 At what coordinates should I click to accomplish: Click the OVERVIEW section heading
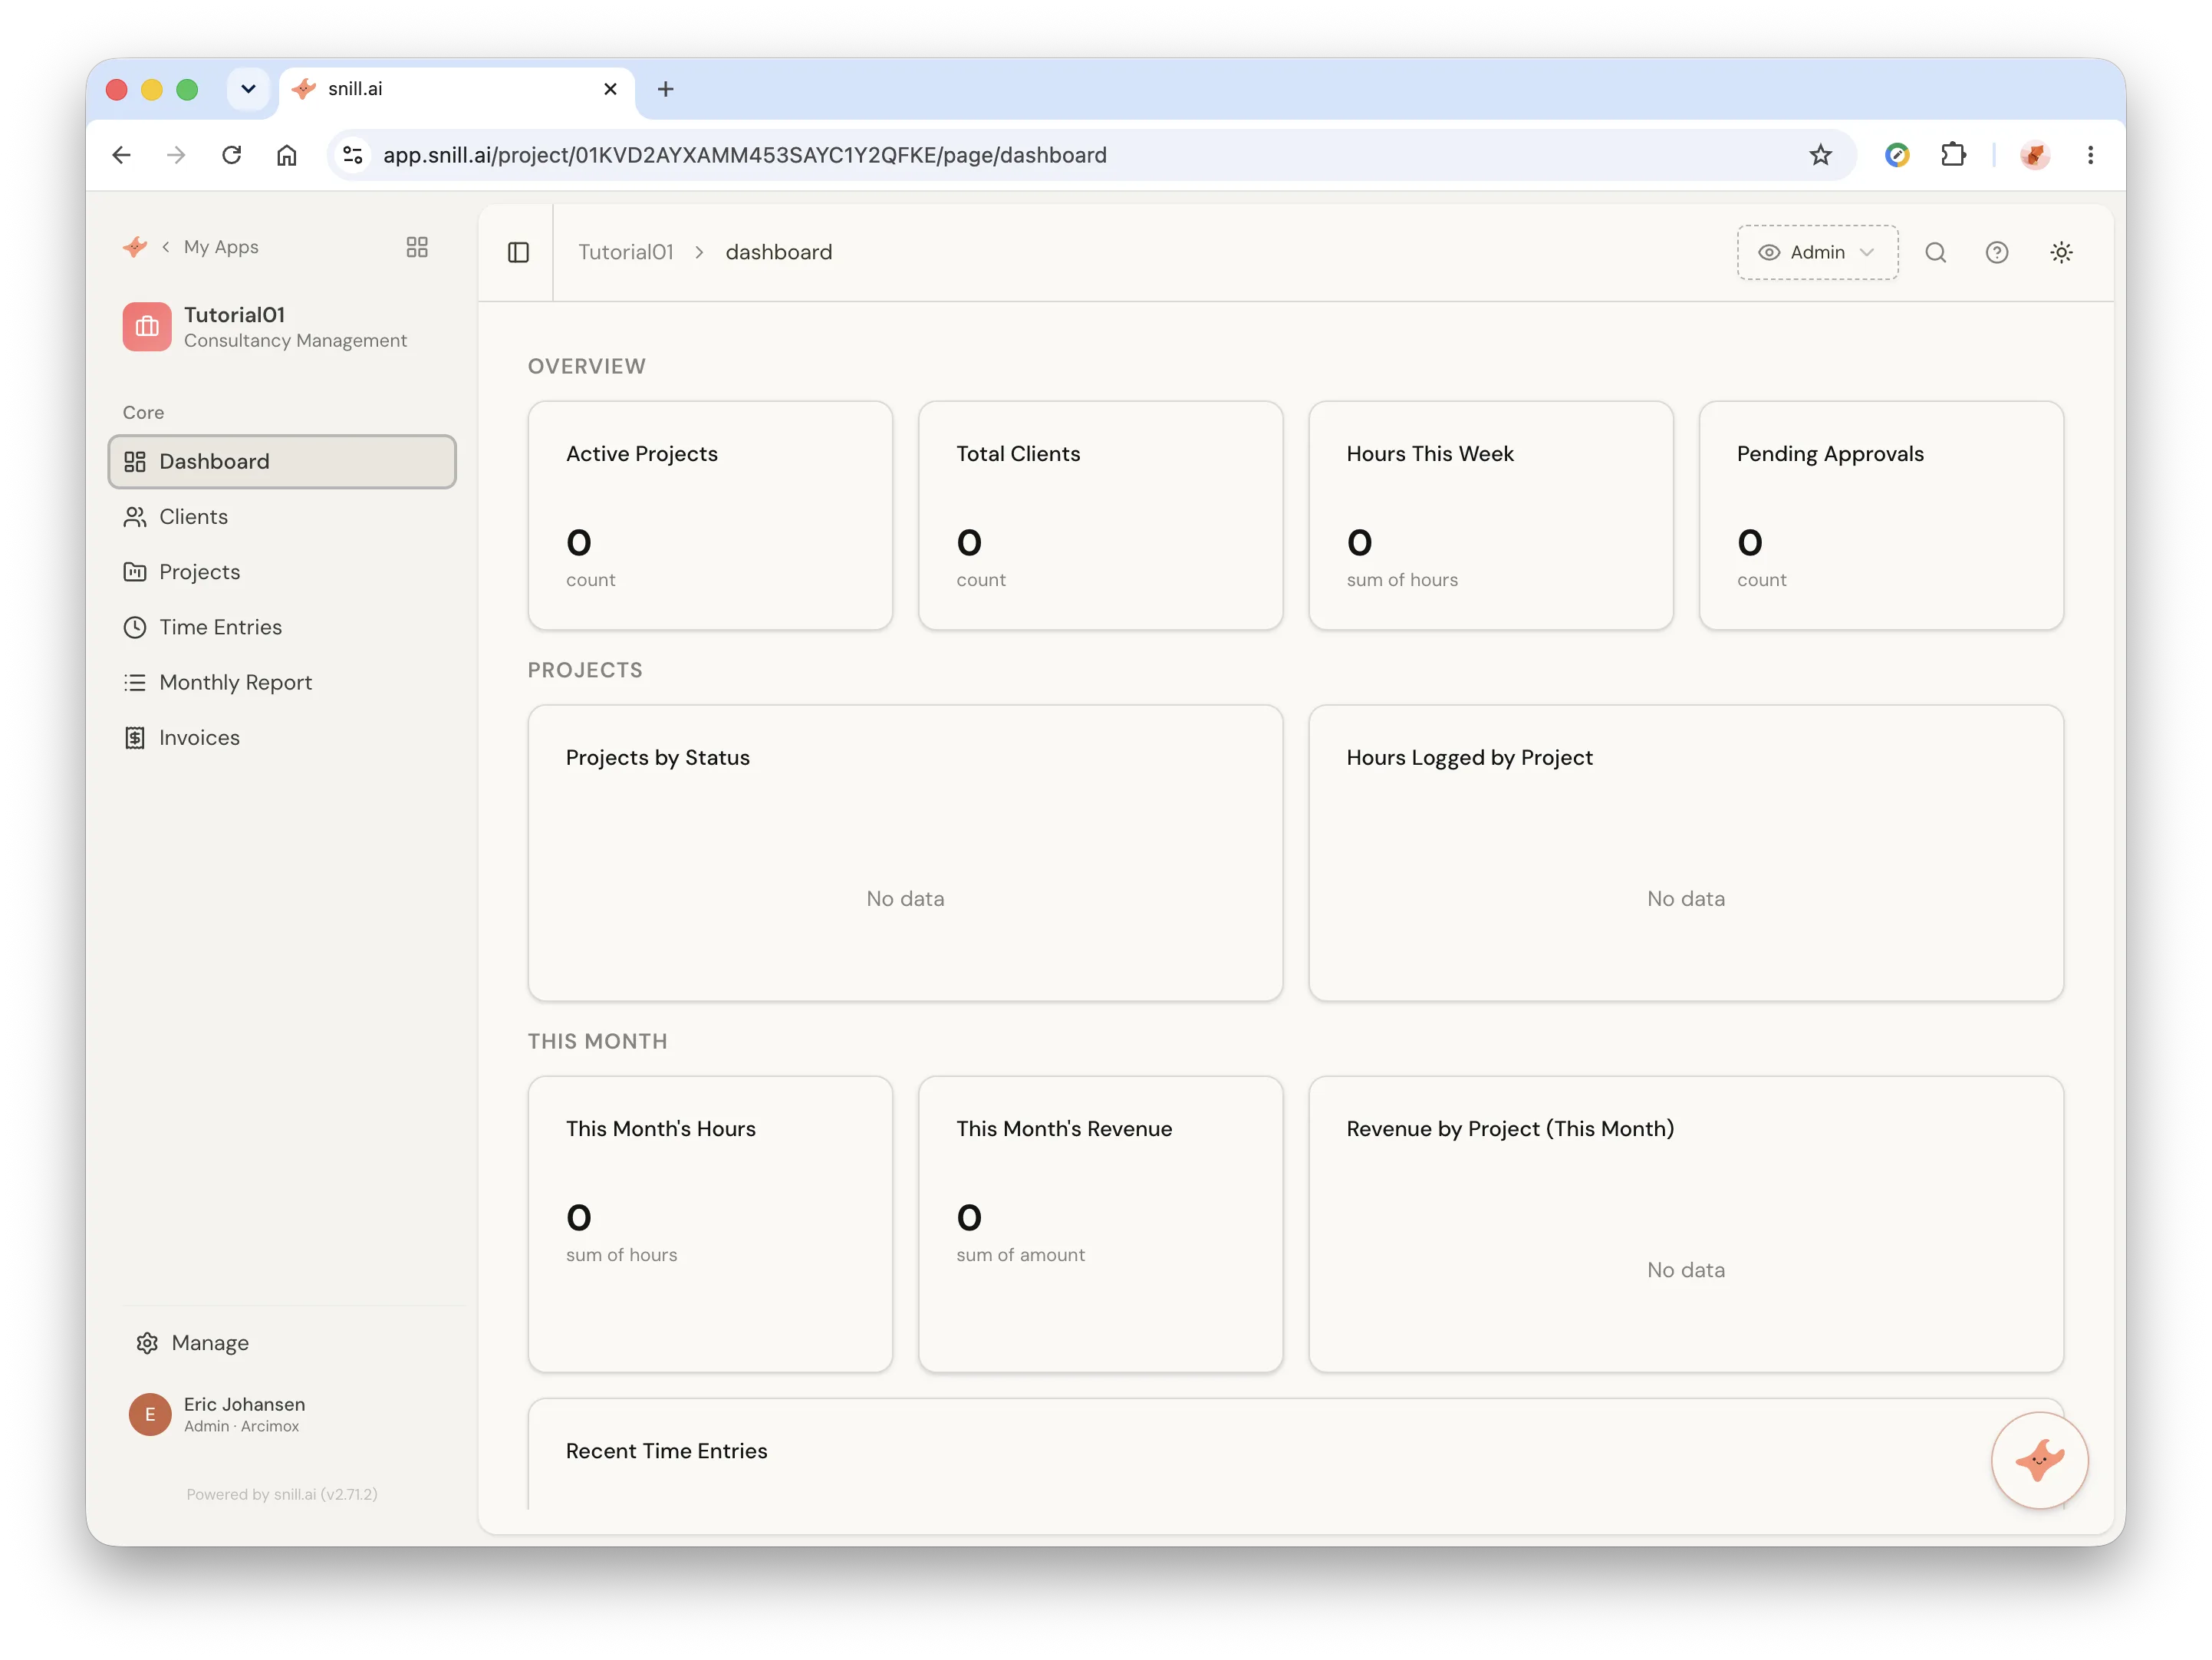587,366
